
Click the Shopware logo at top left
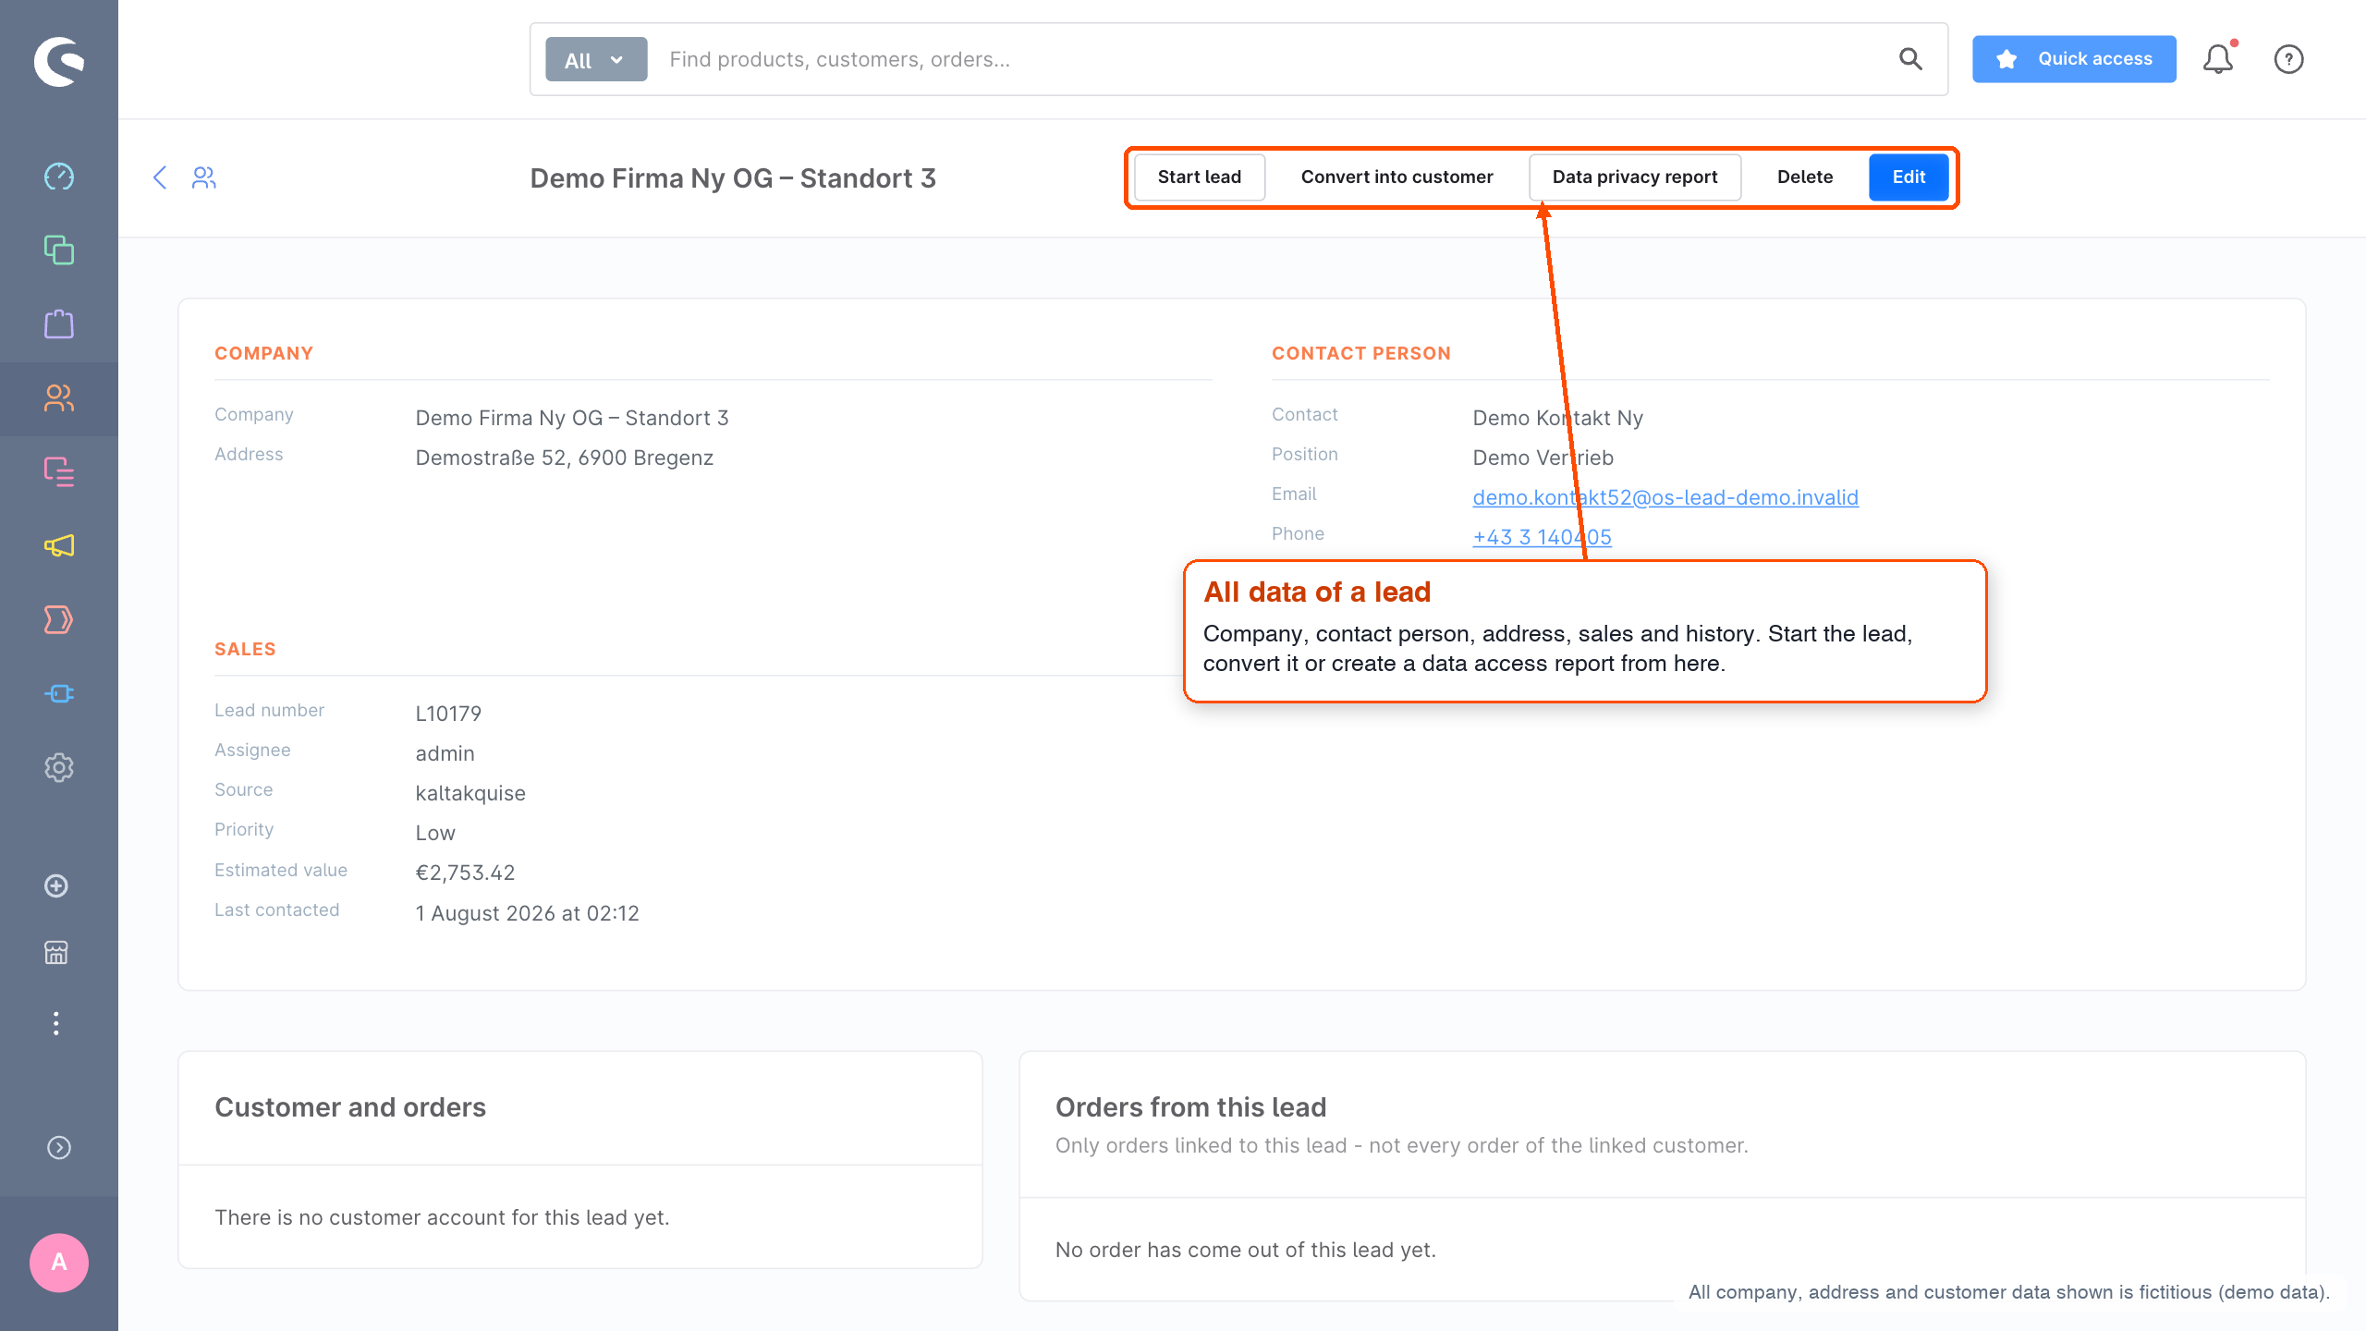pos(59,61)
